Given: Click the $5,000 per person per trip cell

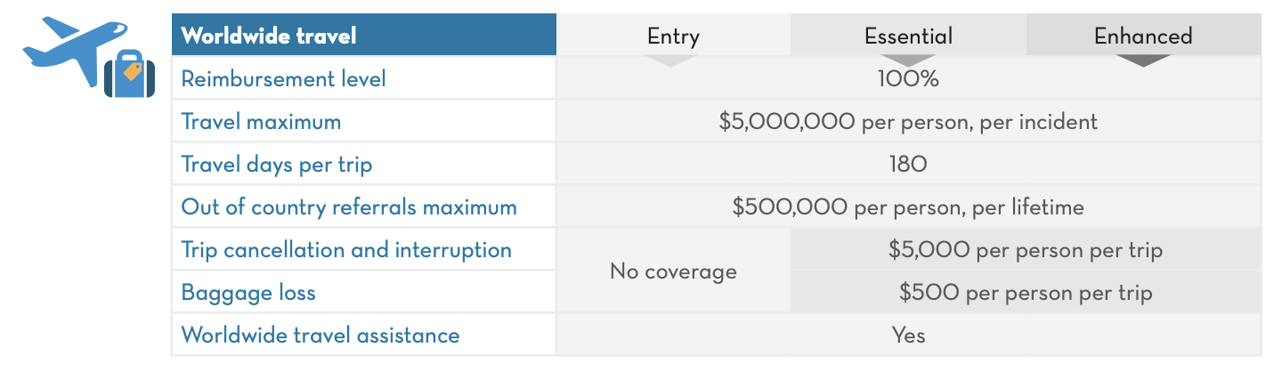Looking at the screenshot, I should pos(1025,249).
